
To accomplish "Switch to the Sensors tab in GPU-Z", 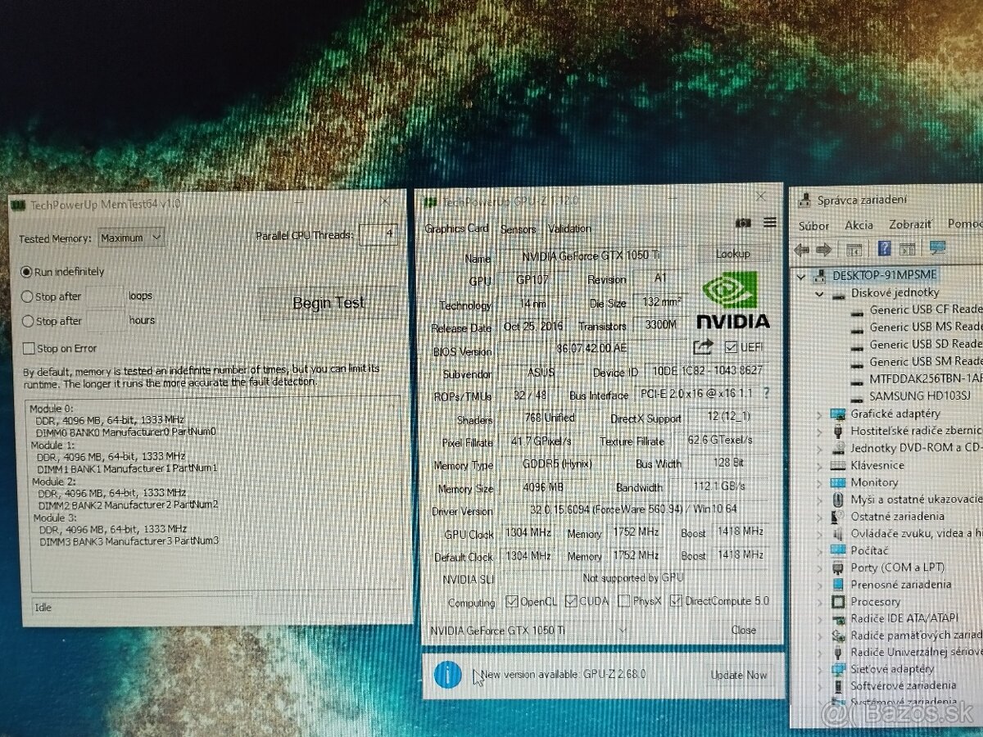I will pyautogui.click(x=518, y=228).
